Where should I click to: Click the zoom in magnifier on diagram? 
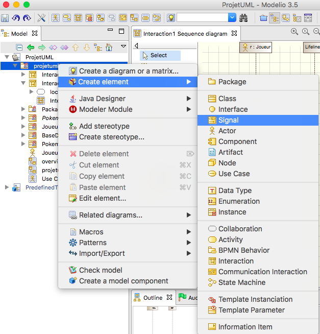click(294, 32)
